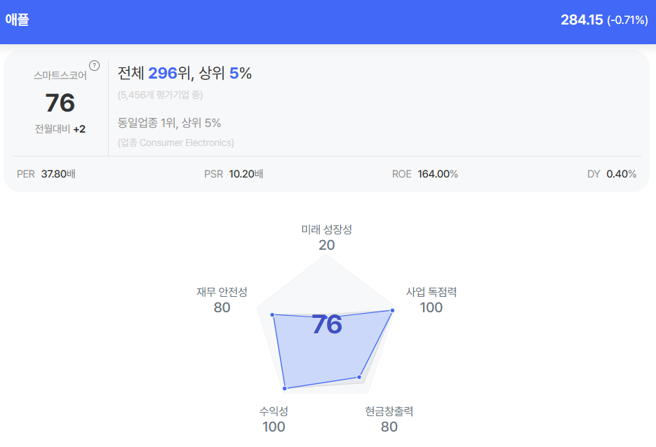Click the 동일업종 1위 industry ranking text
The image size is (656, 447).
(169, 123)
